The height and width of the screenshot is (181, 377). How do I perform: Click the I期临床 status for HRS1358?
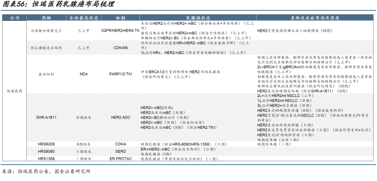(x=84, y=159)
